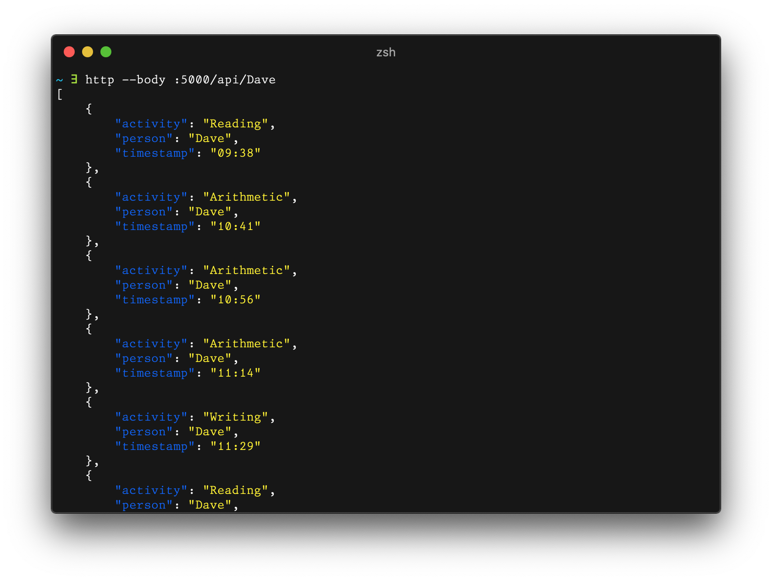Click the opening bracket of the JSON array
This screenshot has width=772, height=581.
pos(60,95)
